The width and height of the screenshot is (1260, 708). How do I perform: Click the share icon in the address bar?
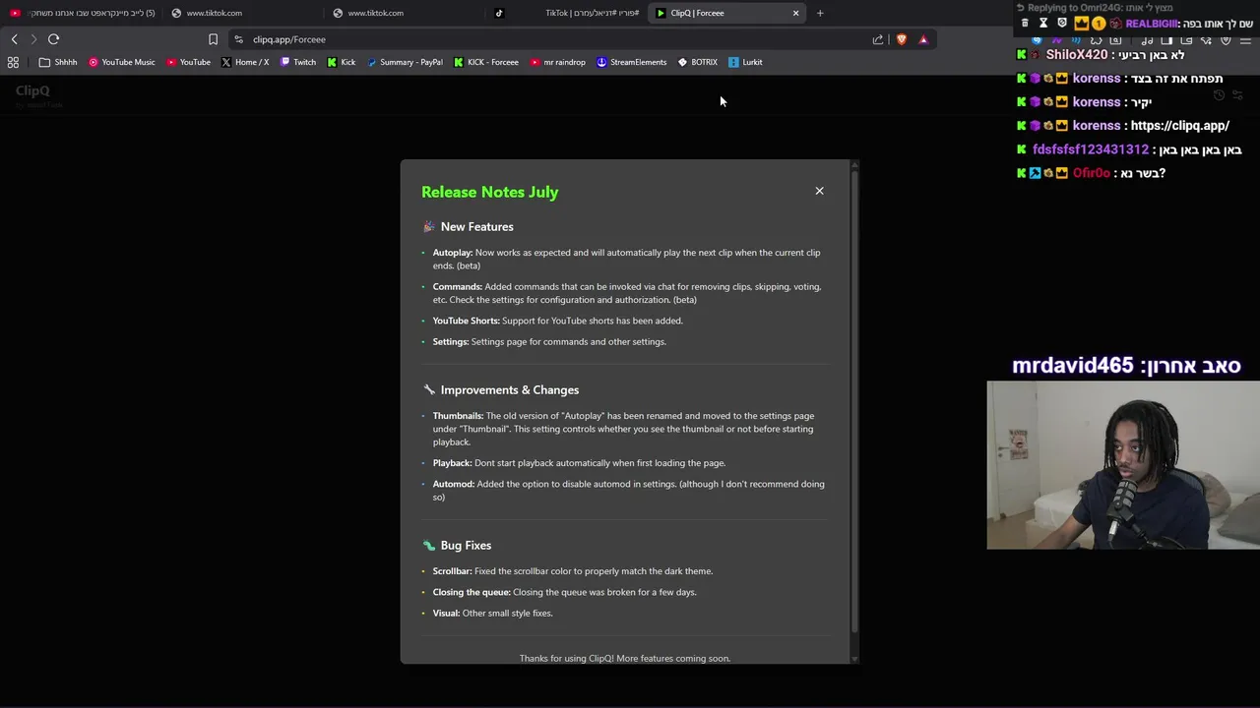click(x=878, y=39)
